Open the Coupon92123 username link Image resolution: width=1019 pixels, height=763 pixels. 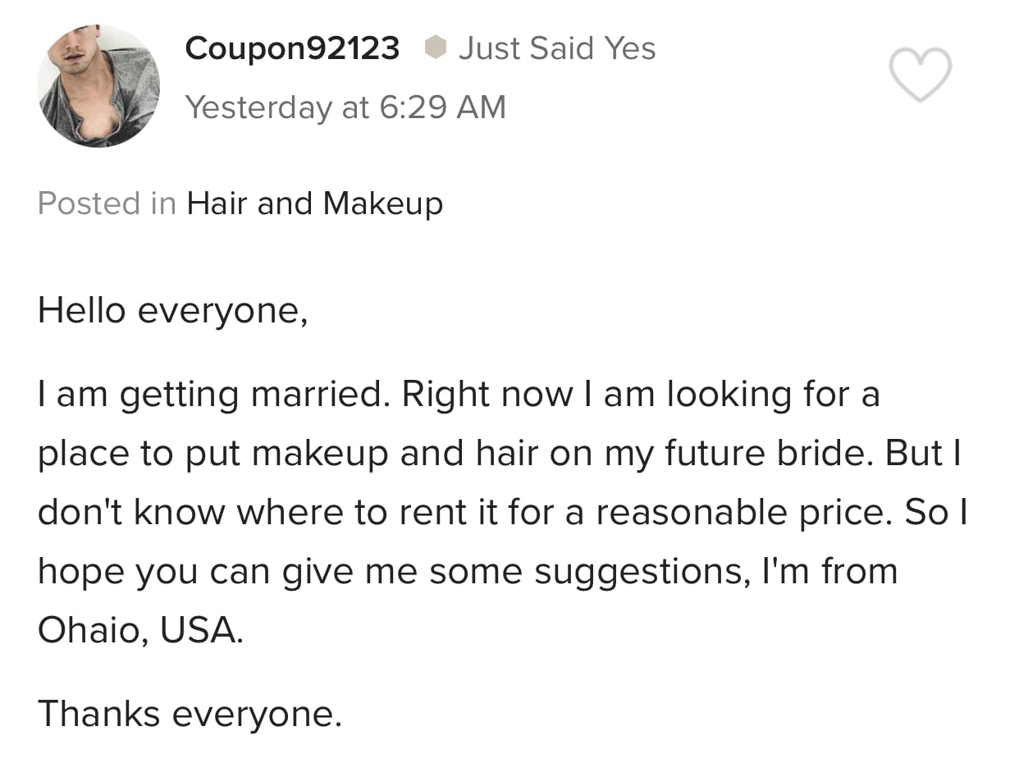click(x=292, y=49)
